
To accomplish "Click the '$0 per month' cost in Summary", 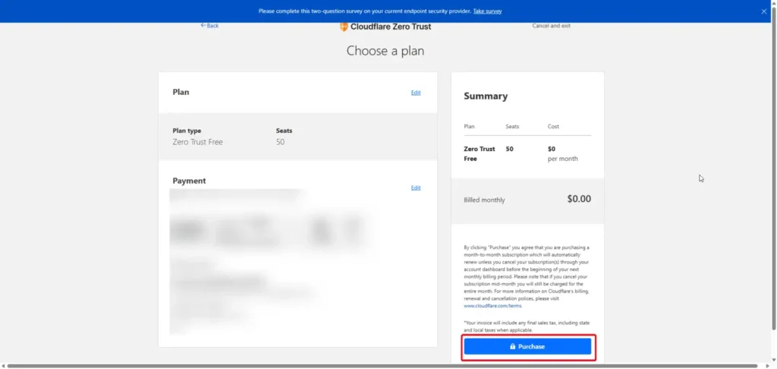I will (562, 153).
